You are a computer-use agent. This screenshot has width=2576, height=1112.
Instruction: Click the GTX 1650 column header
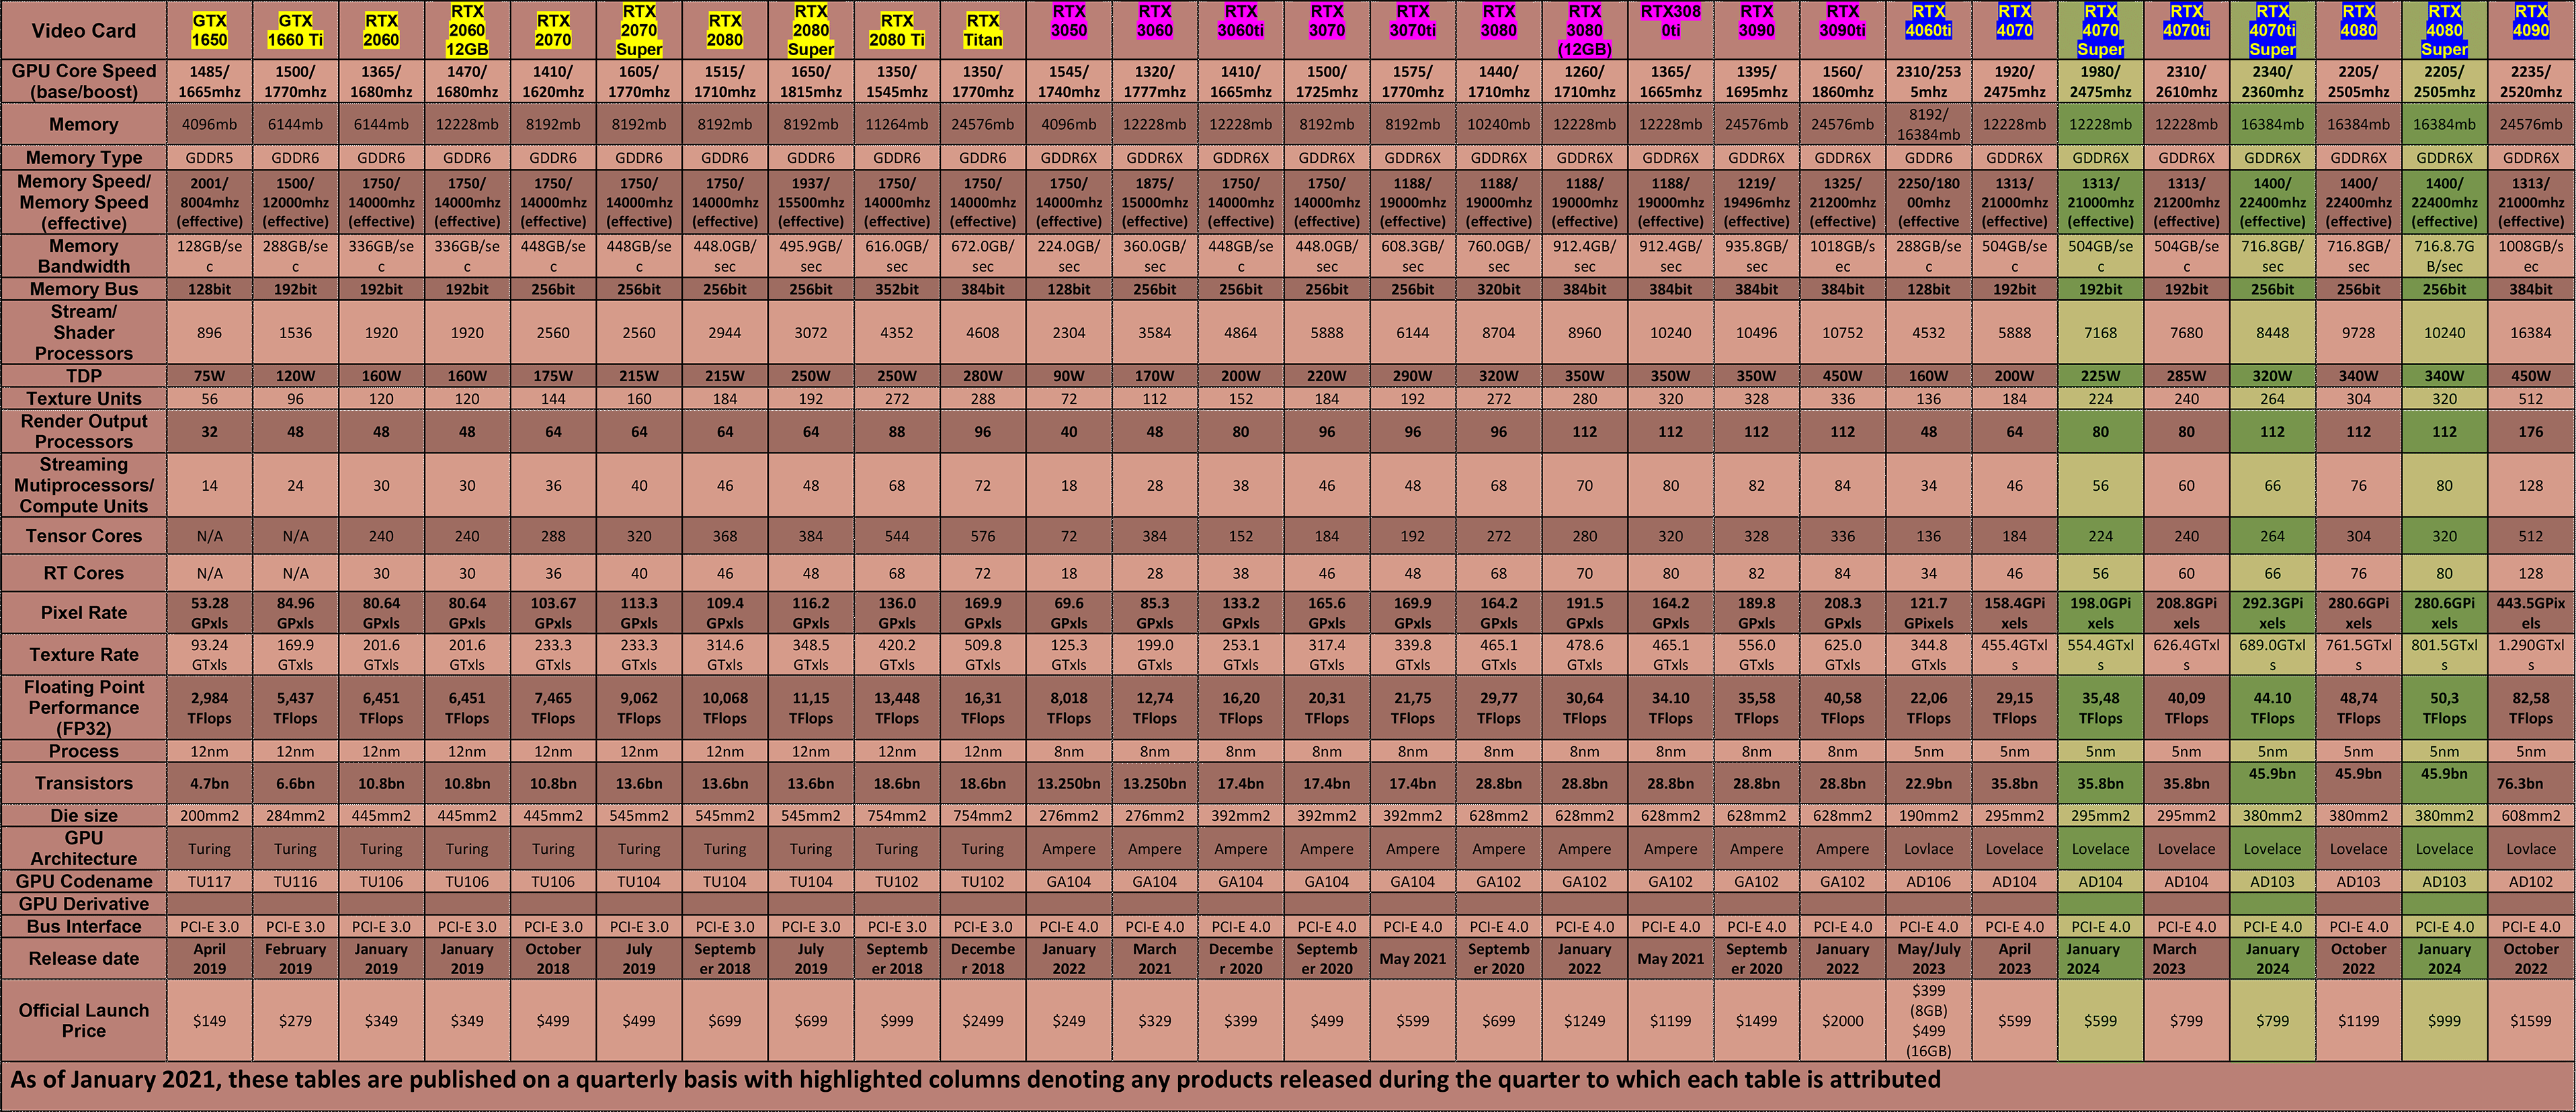[209, 30]
